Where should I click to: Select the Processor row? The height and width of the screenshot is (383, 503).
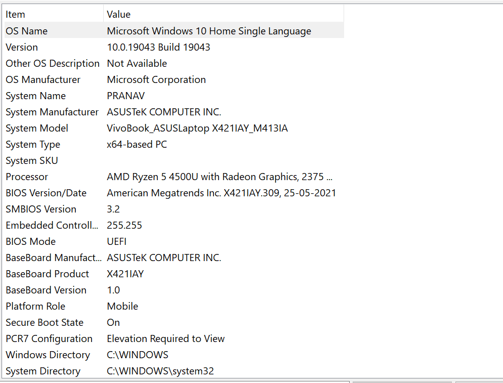27,177
